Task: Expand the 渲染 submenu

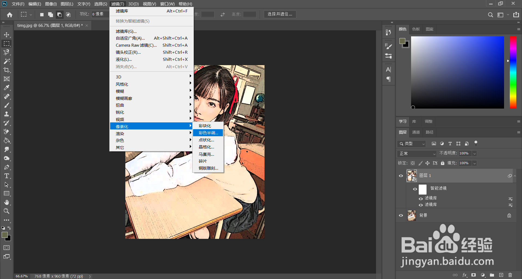Action: [151, 134]
